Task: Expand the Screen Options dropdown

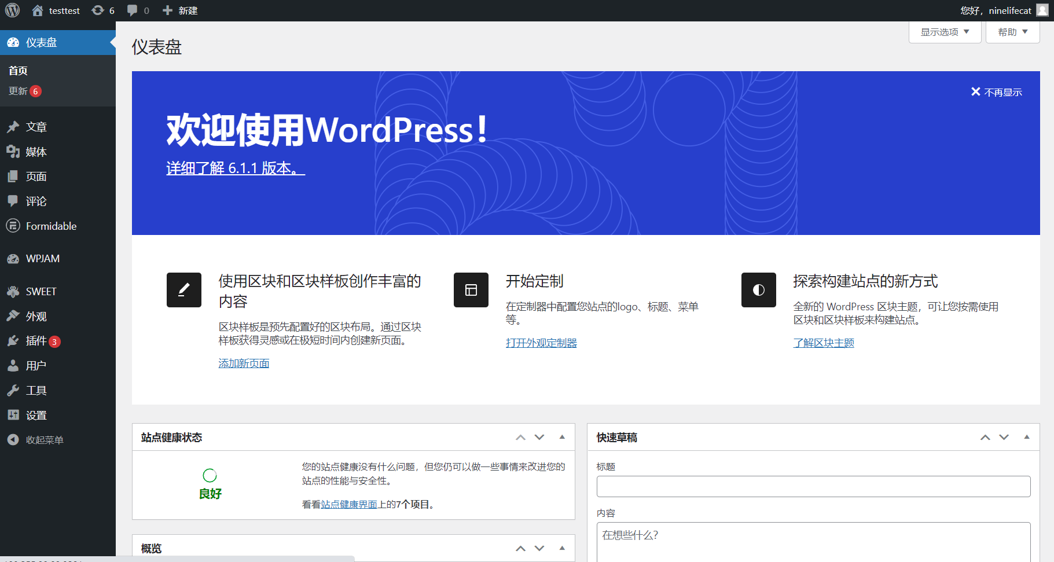Action: tap(945, 32)
